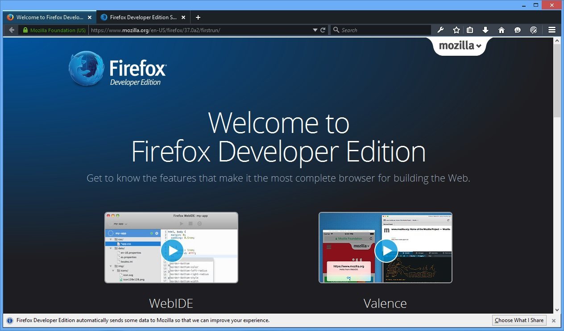564x331 pixels.
Task: Expand the my-app project selector in WebIDE preview
Action: (x=120, y=223)
